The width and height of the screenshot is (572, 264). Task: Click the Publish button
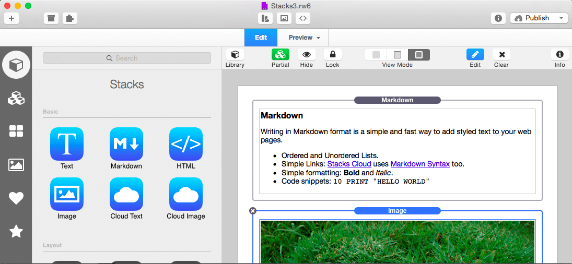(x=532, y=18)
